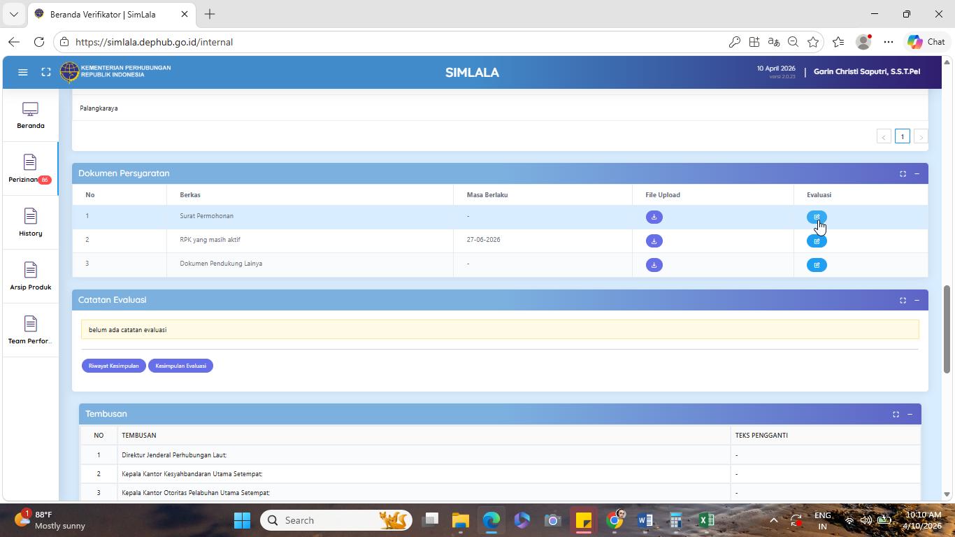The height and width of the screenshot is (537, 955).
Task: Select Palangkaraya text cell
Action: point(99,108)
